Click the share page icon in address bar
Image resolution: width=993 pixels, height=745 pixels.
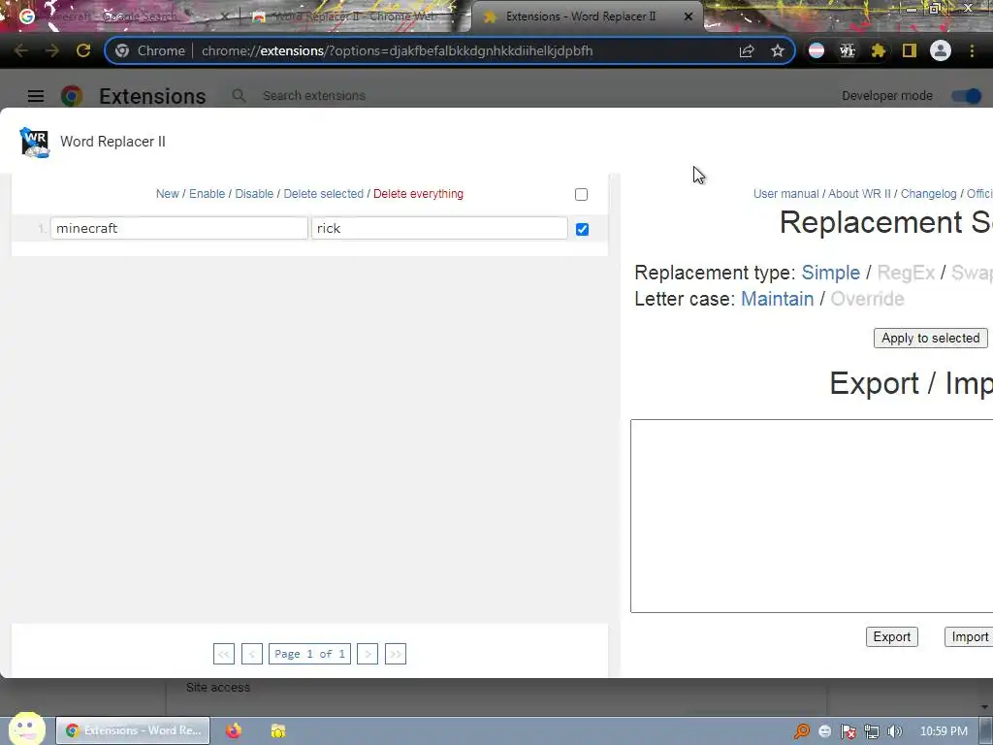747,50
